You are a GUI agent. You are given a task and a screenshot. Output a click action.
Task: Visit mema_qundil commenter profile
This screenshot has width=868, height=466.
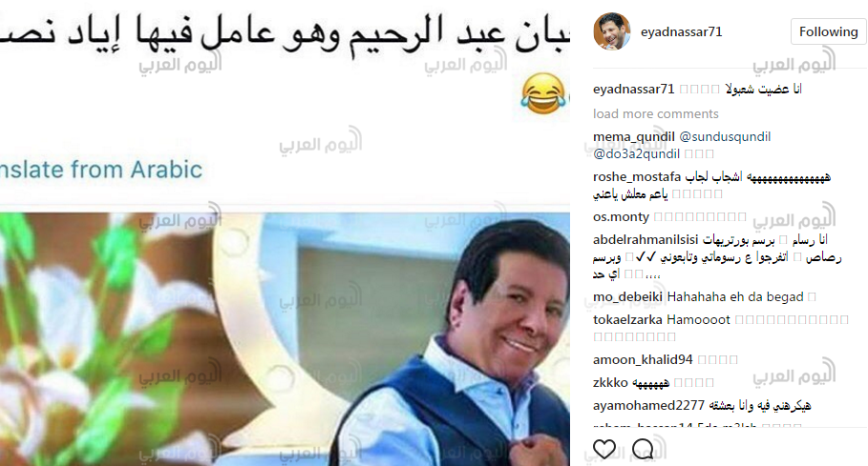(x=633, y=136)
